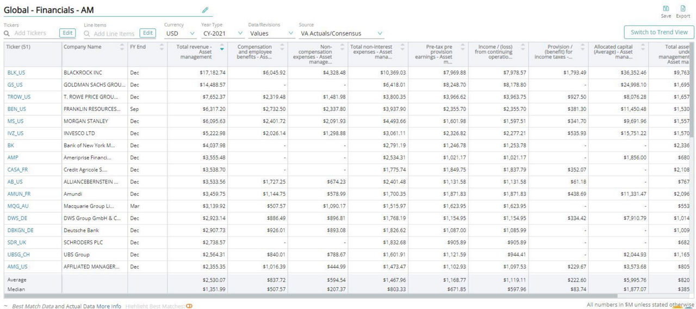Open the IVZ_US ticker link

(15, 133)
